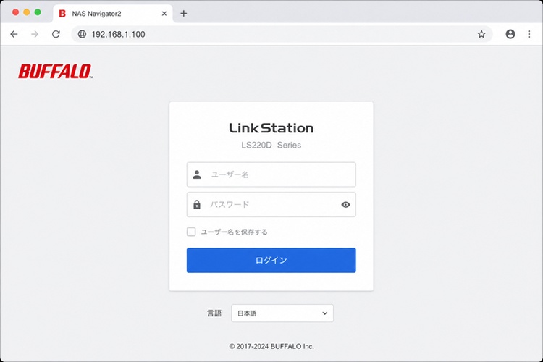Click the padlock icon in password field
The image size is (543, 362).
(x=197, y=205)
